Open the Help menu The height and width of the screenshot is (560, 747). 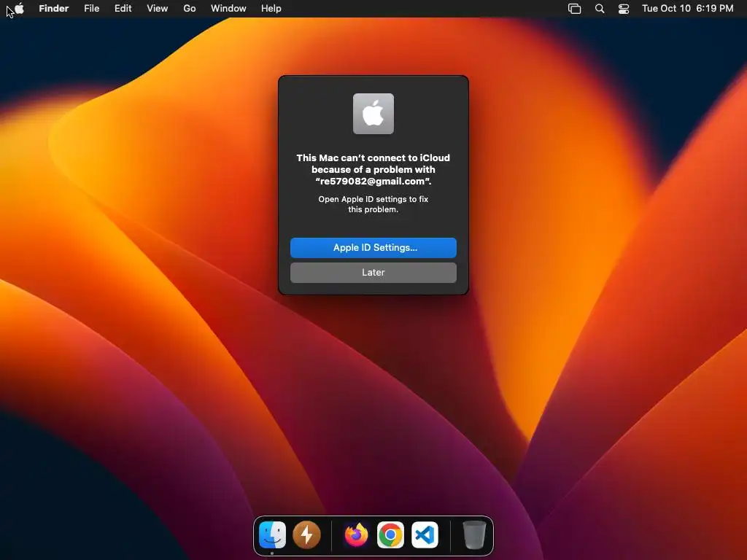[271, 8]
